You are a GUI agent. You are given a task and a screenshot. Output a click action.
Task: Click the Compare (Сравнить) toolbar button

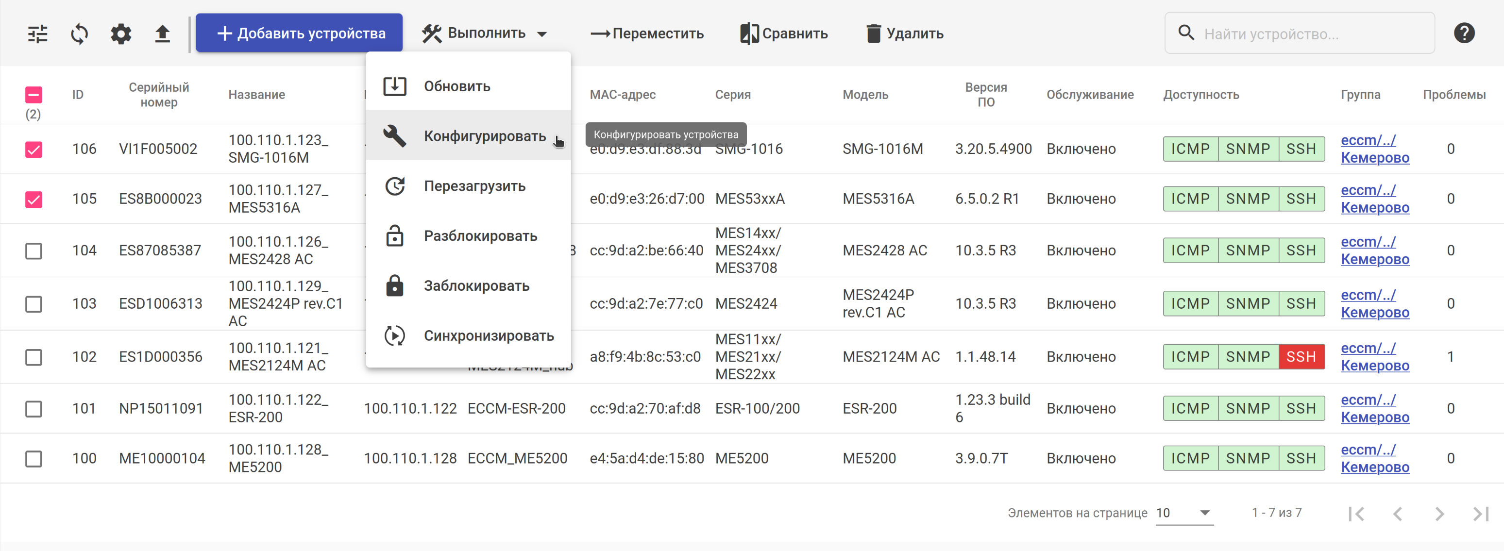783,34
